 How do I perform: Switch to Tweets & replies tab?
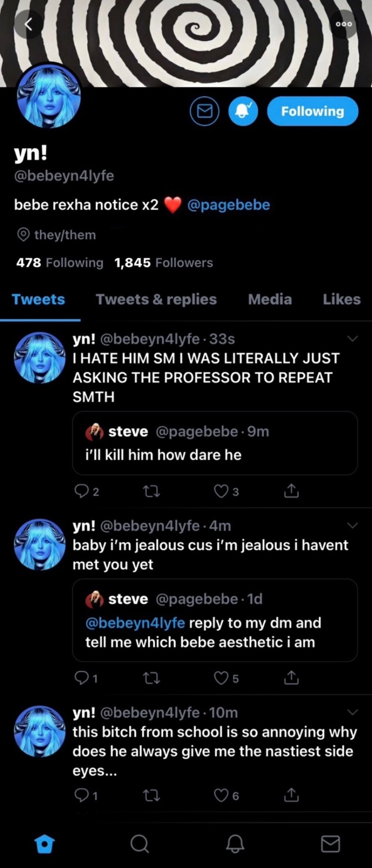coord(156,299)
